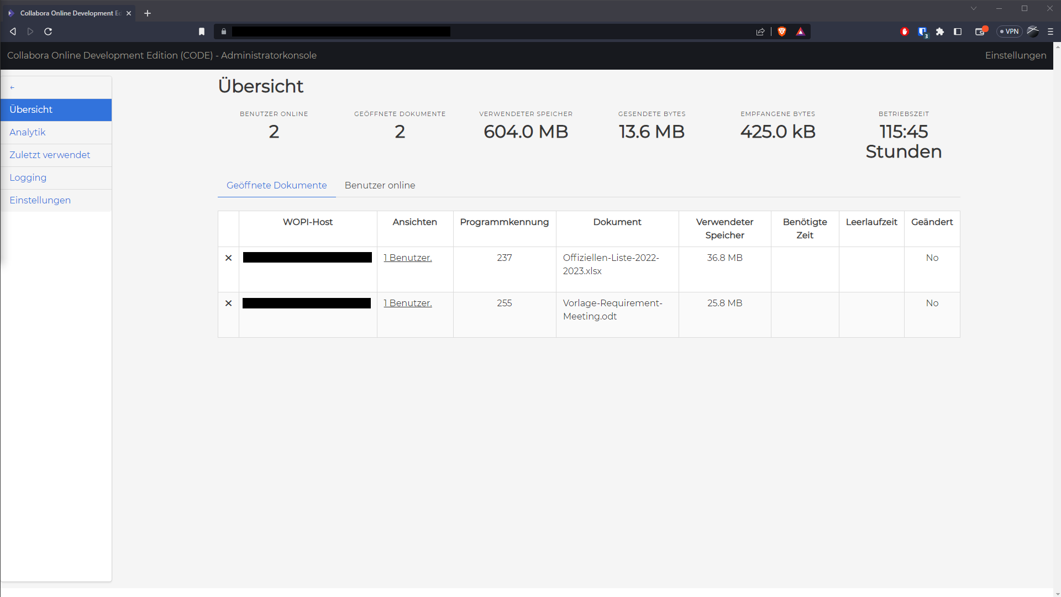Screen dimensions: 1061x597
Task: Open the browser tab dropdown arrow
Action: [974, 8]
